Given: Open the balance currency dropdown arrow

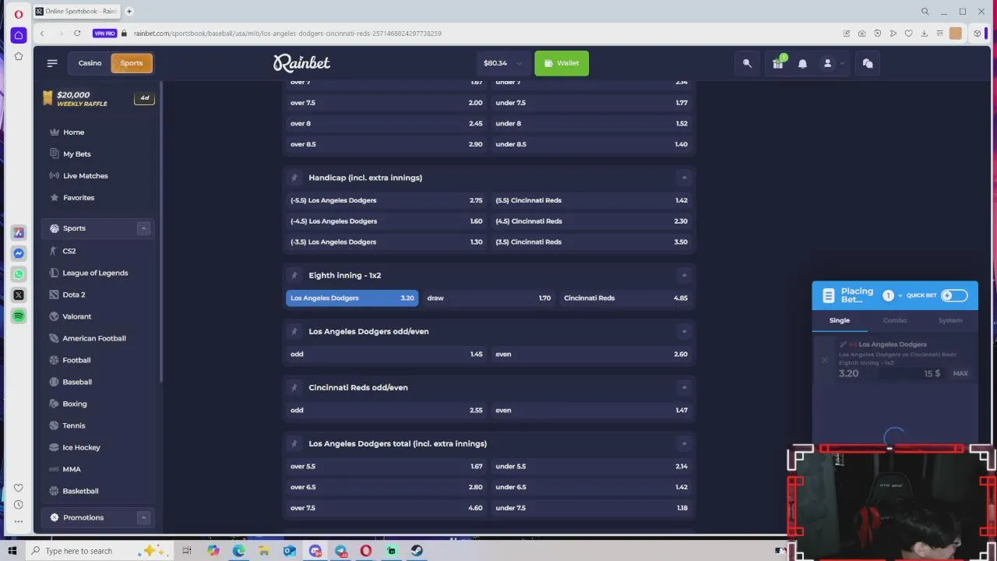Looking at the screenshot, I should (x=519, y=63).
